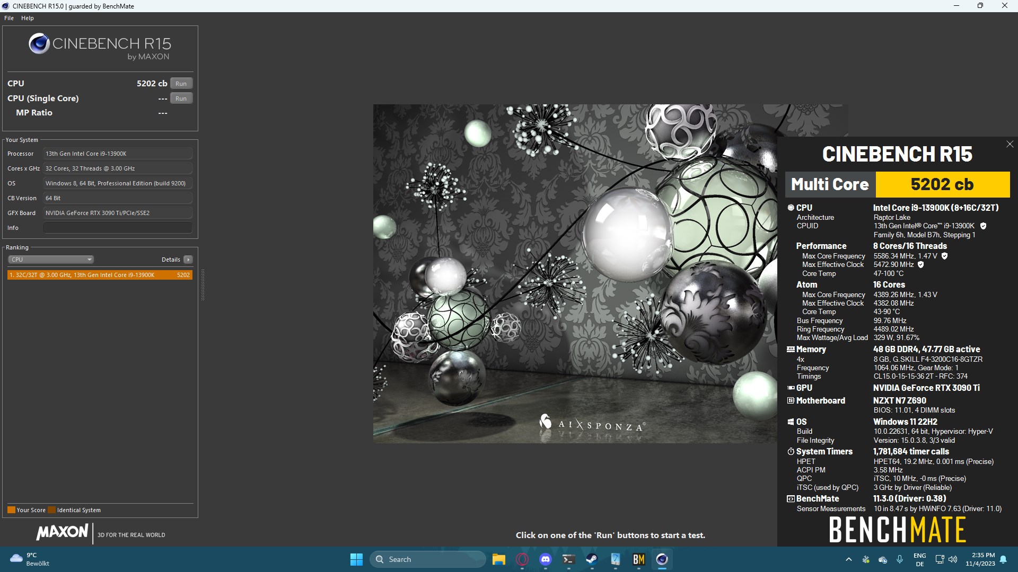
Task: Click the Processor name field
Action: point(118,154)
